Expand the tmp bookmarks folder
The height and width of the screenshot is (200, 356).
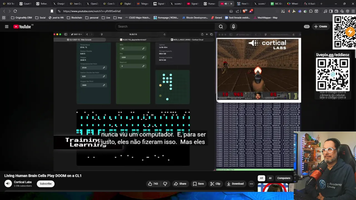point(118,17)
